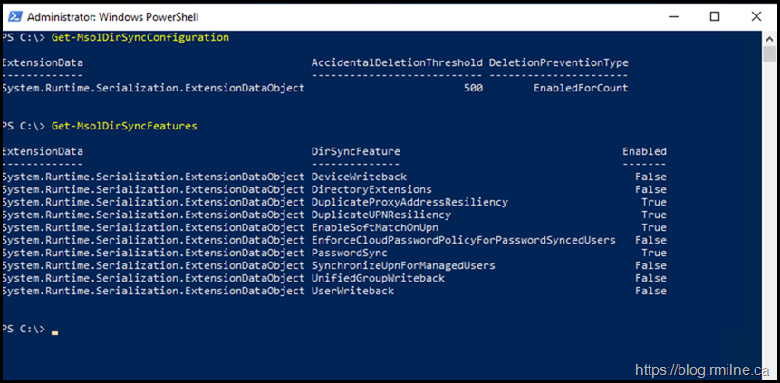Screen dimensions: 780x383
Task: Click the AccidentalDeletionThreshold value 500
Action: (473, 88)
